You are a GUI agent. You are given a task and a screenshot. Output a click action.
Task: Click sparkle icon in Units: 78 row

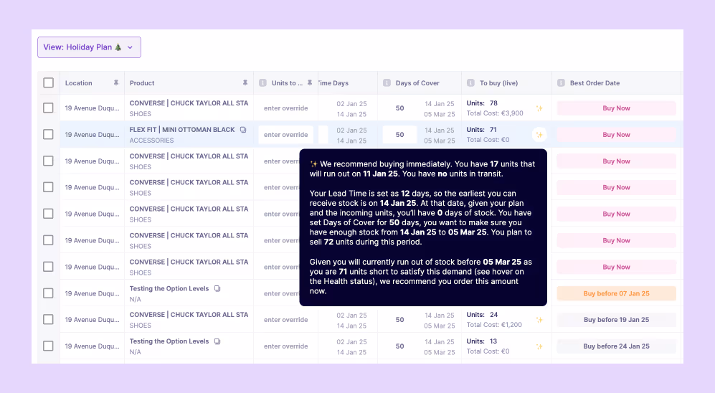coord(539,108)
